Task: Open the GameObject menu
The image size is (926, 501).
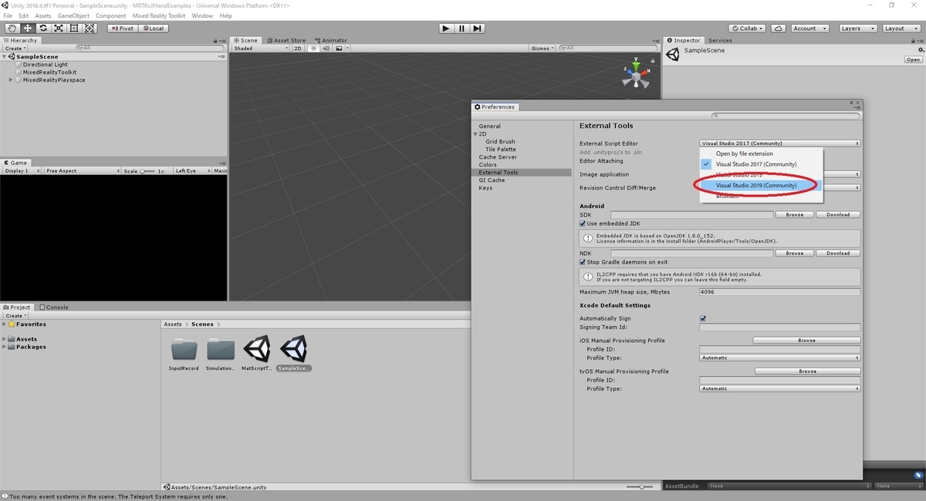Action: click(73, 15)
